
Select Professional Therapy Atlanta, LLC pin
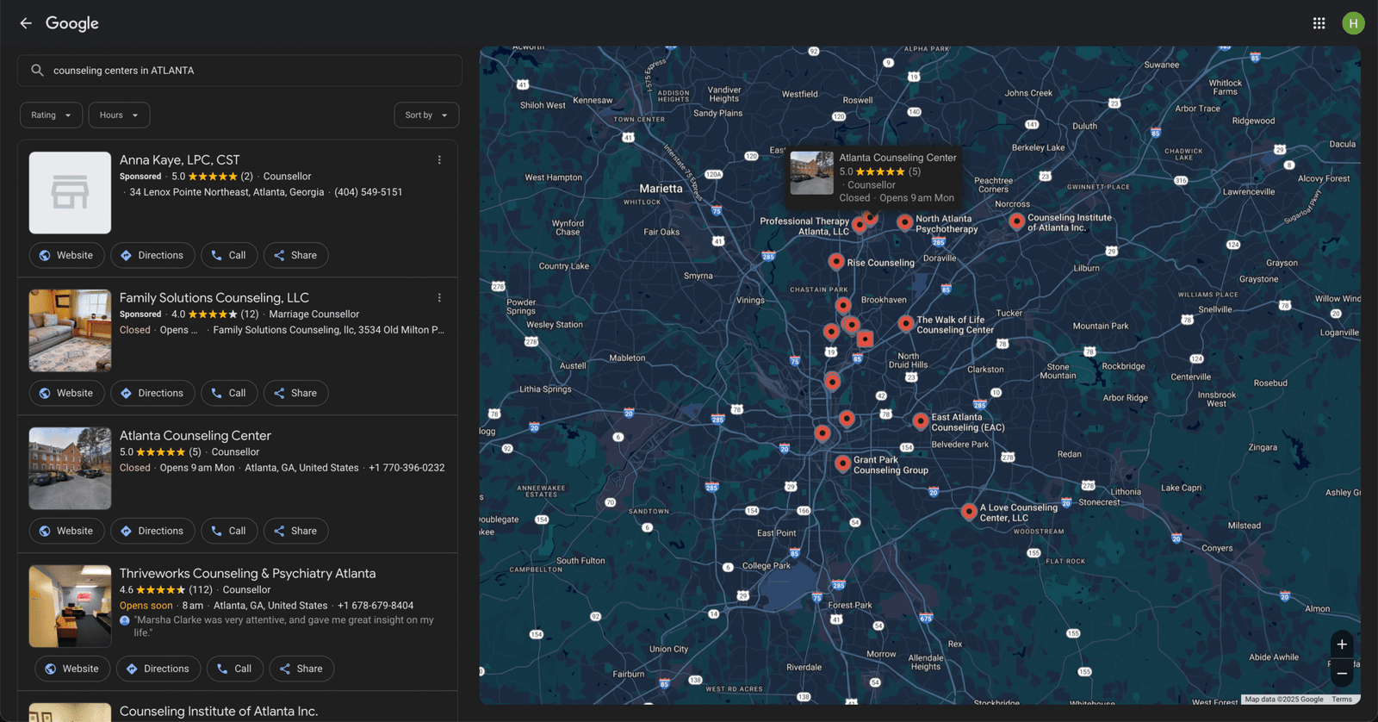coord(859,226)
